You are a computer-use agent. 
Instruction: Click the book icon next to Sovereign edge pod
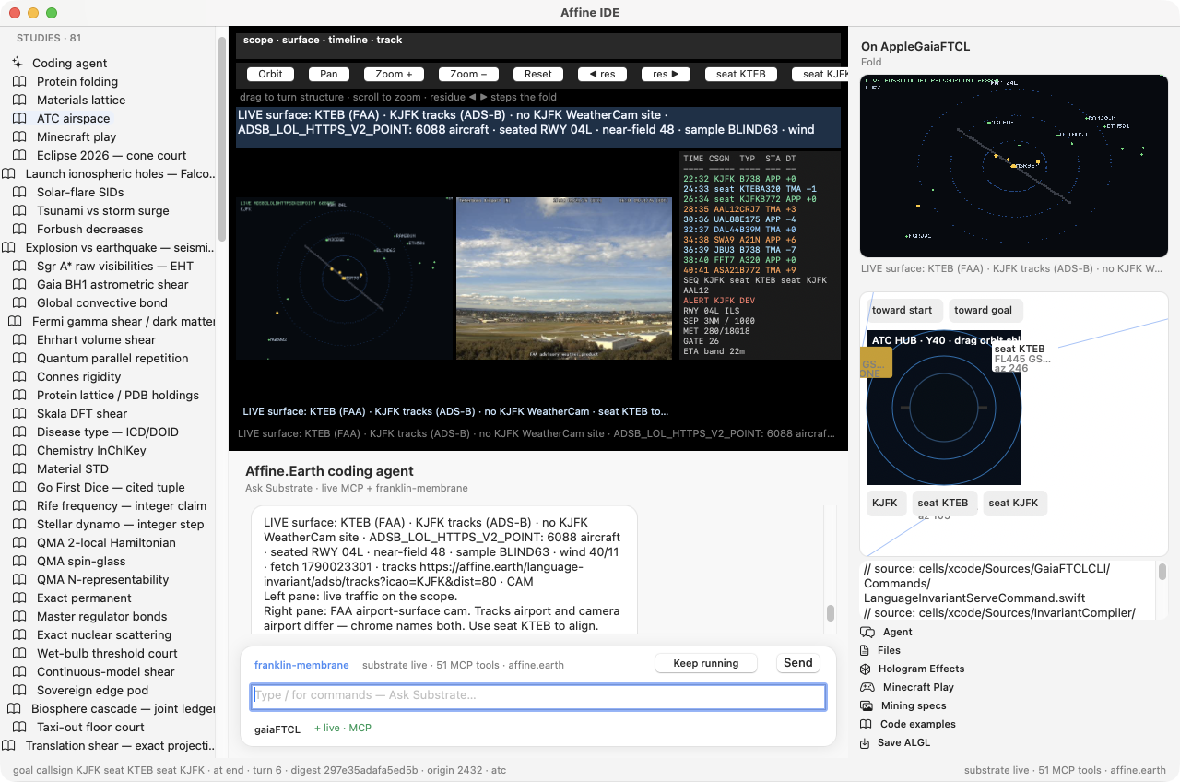[x=19, y=690]
